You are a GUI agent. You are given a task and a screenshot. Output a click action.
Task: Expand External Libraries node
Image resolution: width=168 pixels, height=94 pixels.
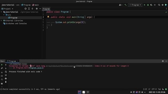pos(1,21)
